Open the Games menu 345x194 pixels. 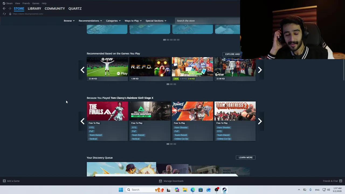pyautogui.click(x=36, y=3)
